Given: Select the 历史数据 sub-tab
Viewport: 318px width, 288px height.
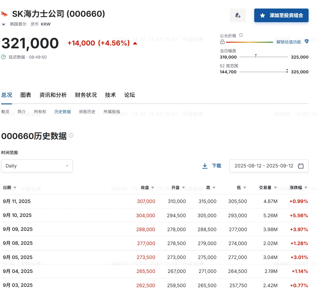Looking at the screenshot, I should click(63, 112).
